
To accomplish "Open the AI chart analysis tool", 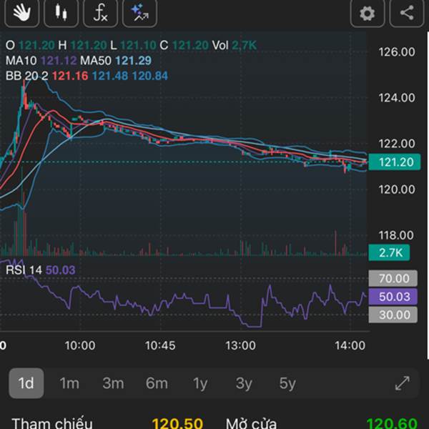I will 139,13.
